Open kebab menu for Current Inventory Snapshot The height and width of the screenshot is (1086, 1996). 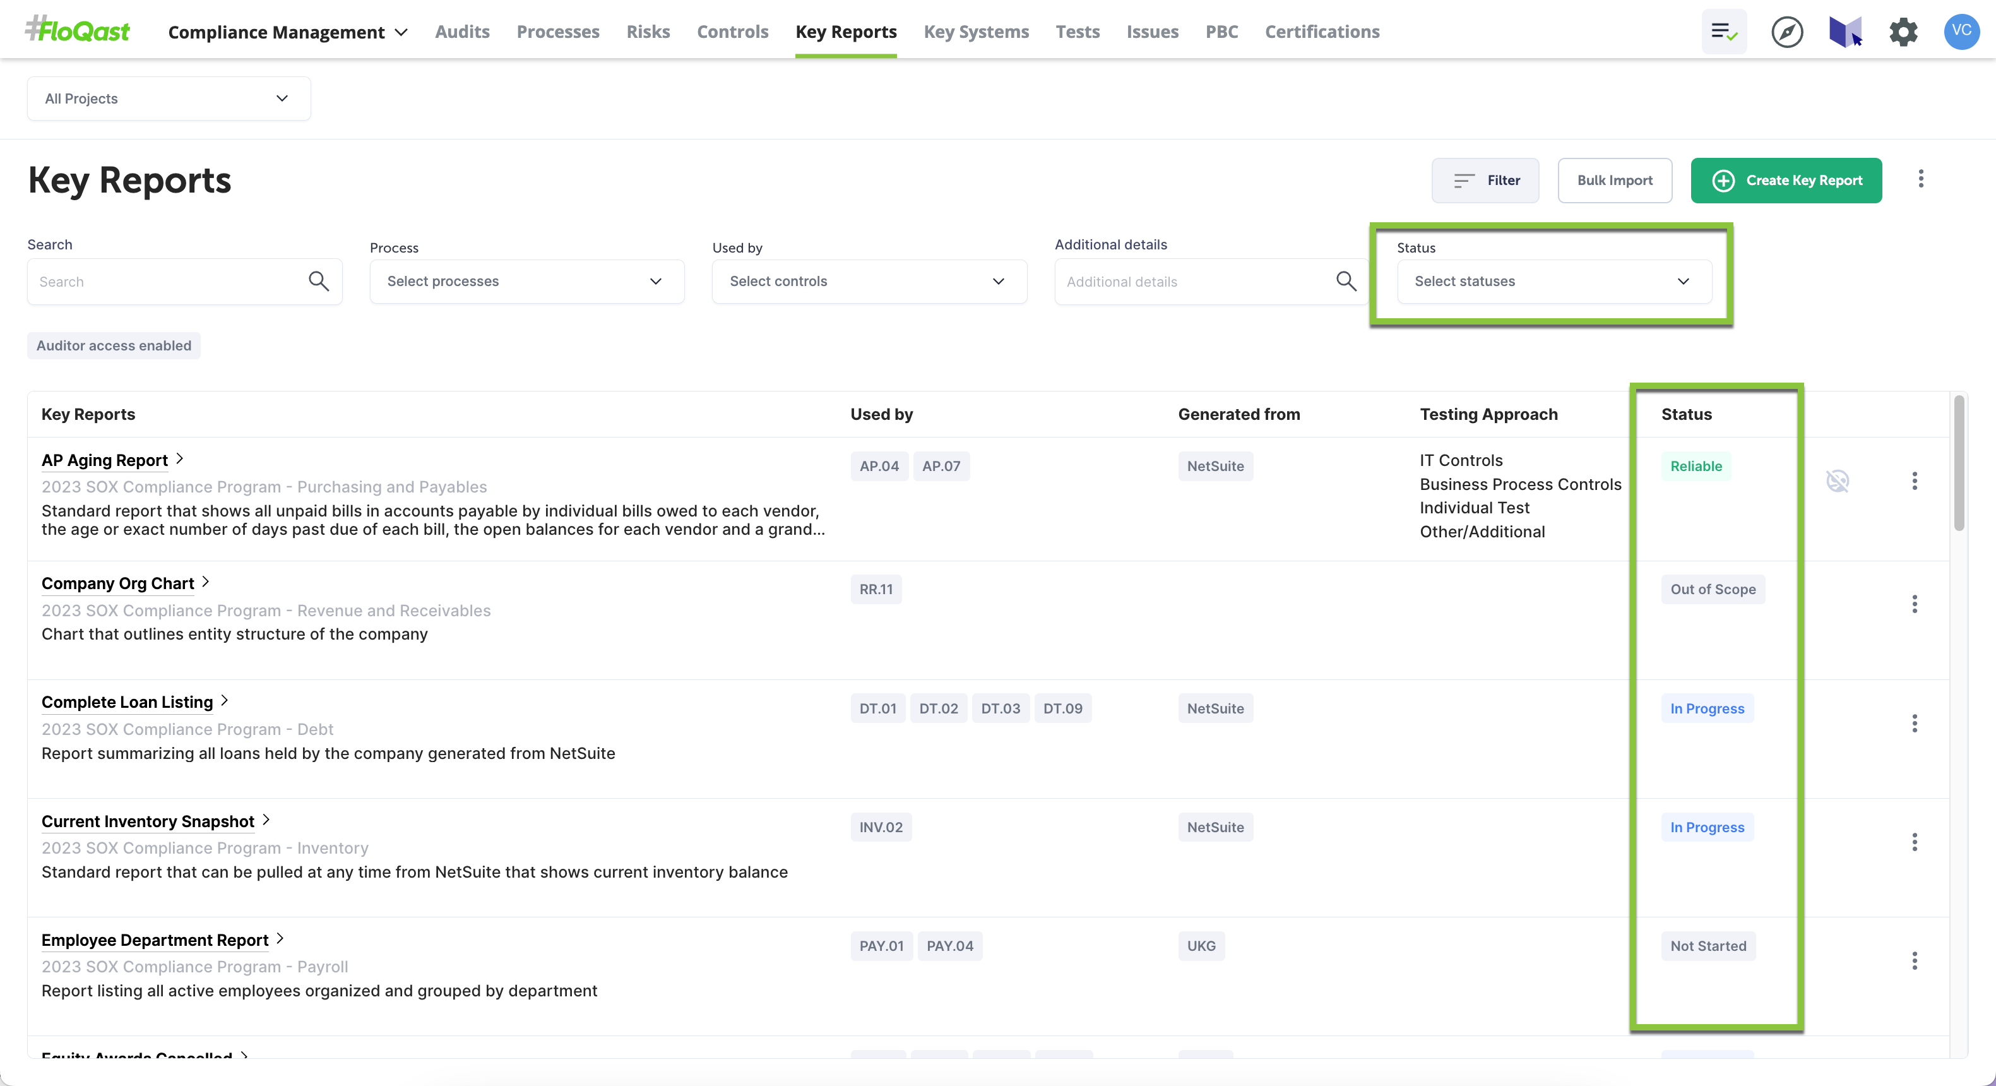[x=1915, y=842]
